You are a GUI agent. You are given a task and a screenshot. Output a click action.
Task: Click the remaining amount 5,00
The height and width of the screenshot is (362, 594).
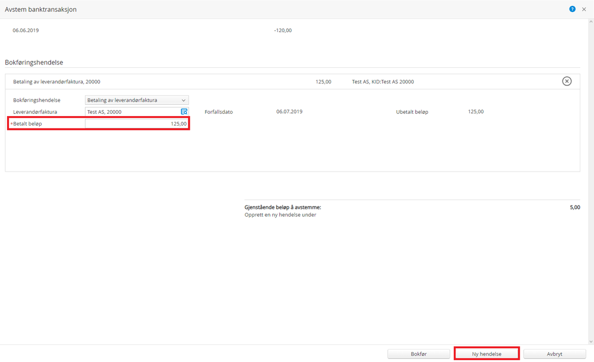tap(575, 207)
